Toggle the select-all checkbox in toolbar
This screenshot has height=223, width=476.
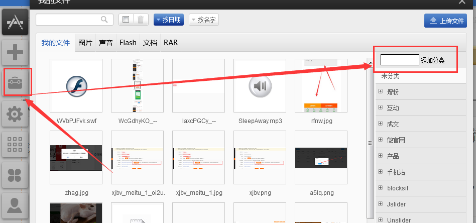pyautogui.click(x=126, y=20)
